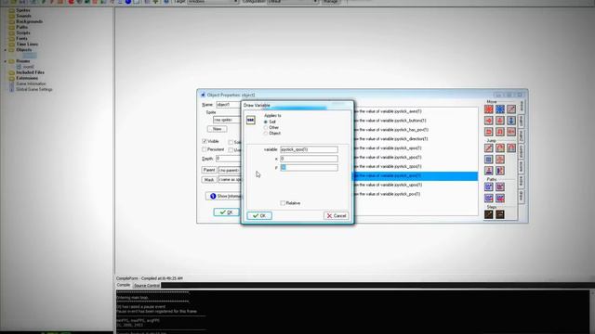Screen dimensions: 595x334
Task: Open the main2 actions tab
Action: (x=522, y=136)
